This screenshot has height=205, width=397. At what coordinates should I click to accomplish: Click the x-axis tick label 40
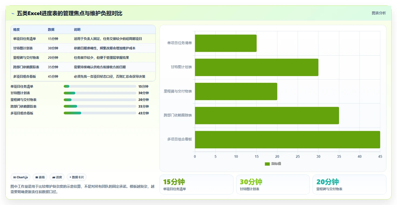(359, 156)
